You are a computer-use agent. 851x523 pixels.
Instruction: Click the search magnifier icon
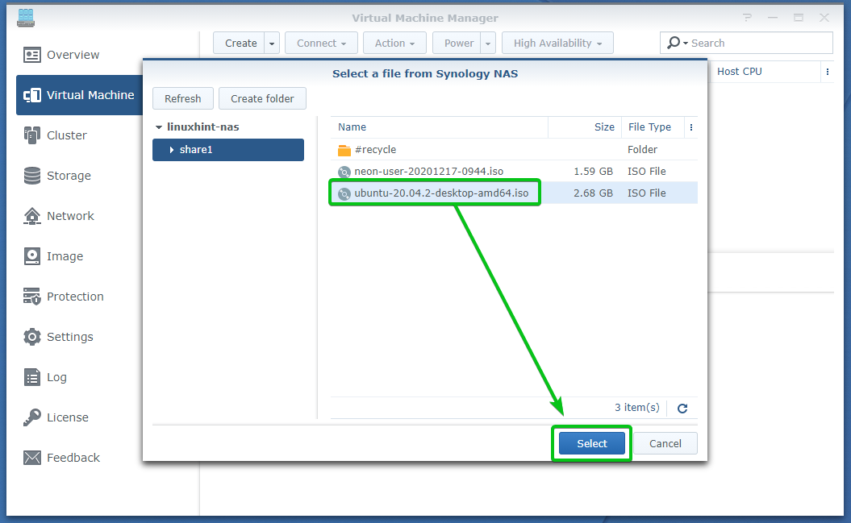pyautogui.click(x=674, y=43)
